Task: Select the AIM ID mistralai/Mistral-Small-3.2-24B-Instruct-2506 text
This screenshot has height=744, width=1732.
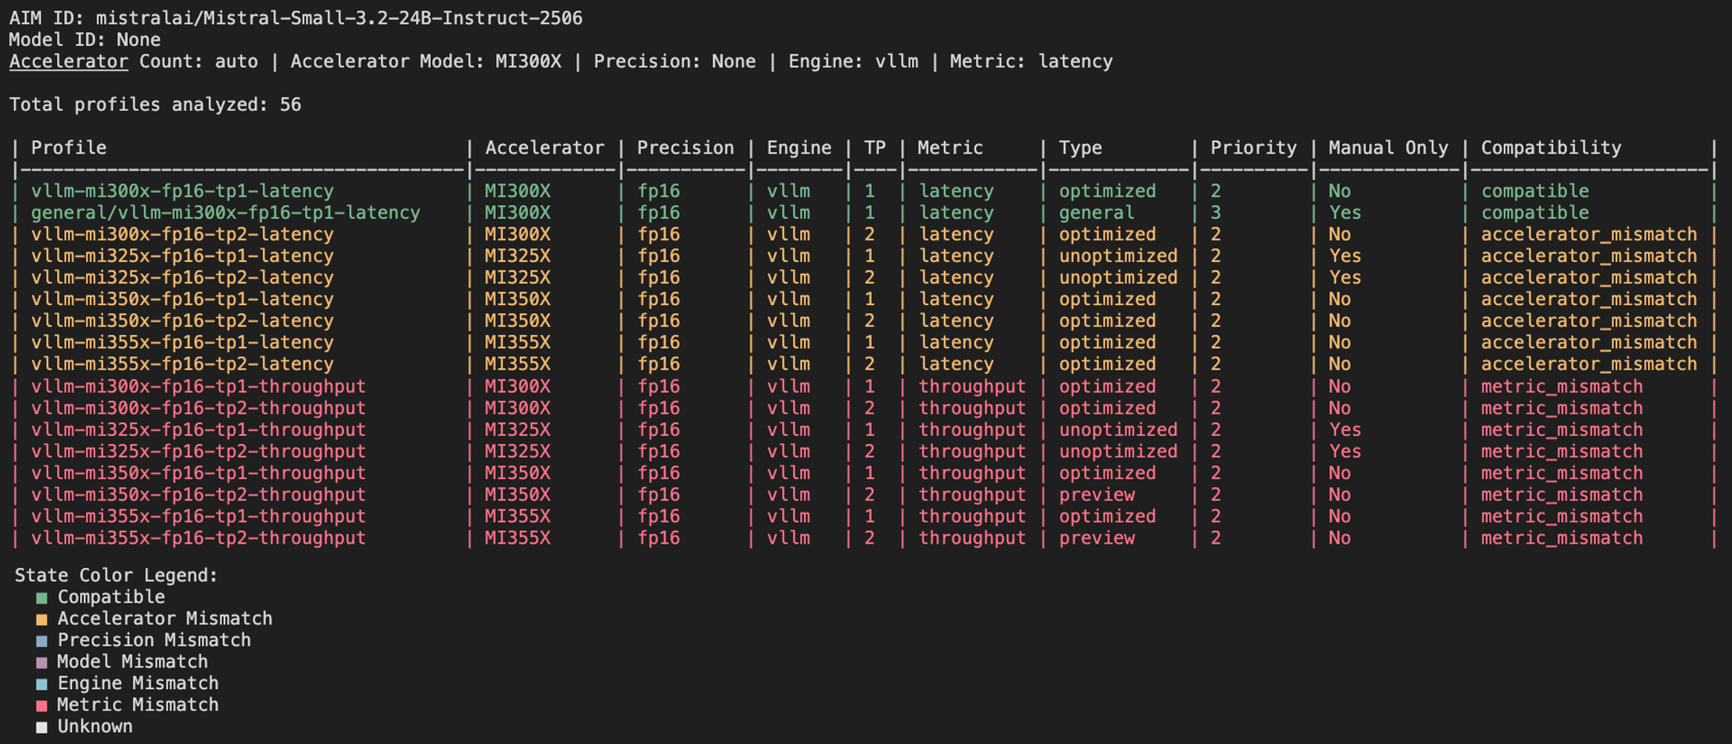Action: [339, 18]
